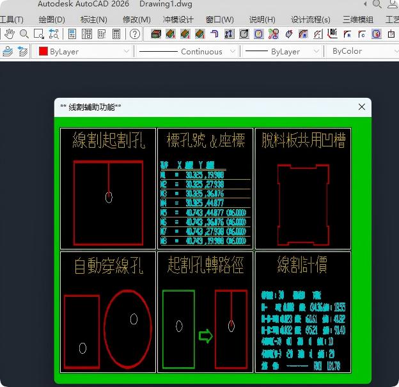Choose the 自動穿線孔 function tile
This screenshot has height=387, width=399.
tap(108, 312)
